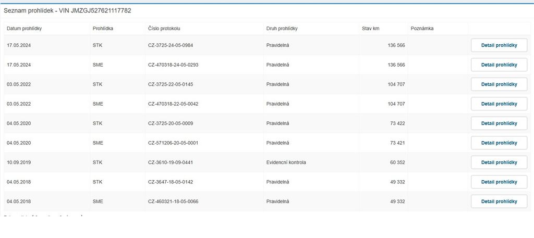Open Detail prohlídky for 04.05.2018 SME row
This screenshot has width=534, height=238.
click(x=499, y=202)
